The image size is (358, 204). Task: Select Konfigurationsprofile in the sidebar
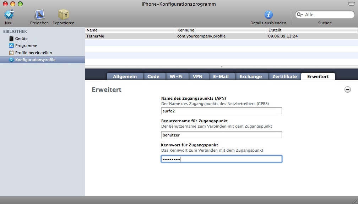(35, 60)
